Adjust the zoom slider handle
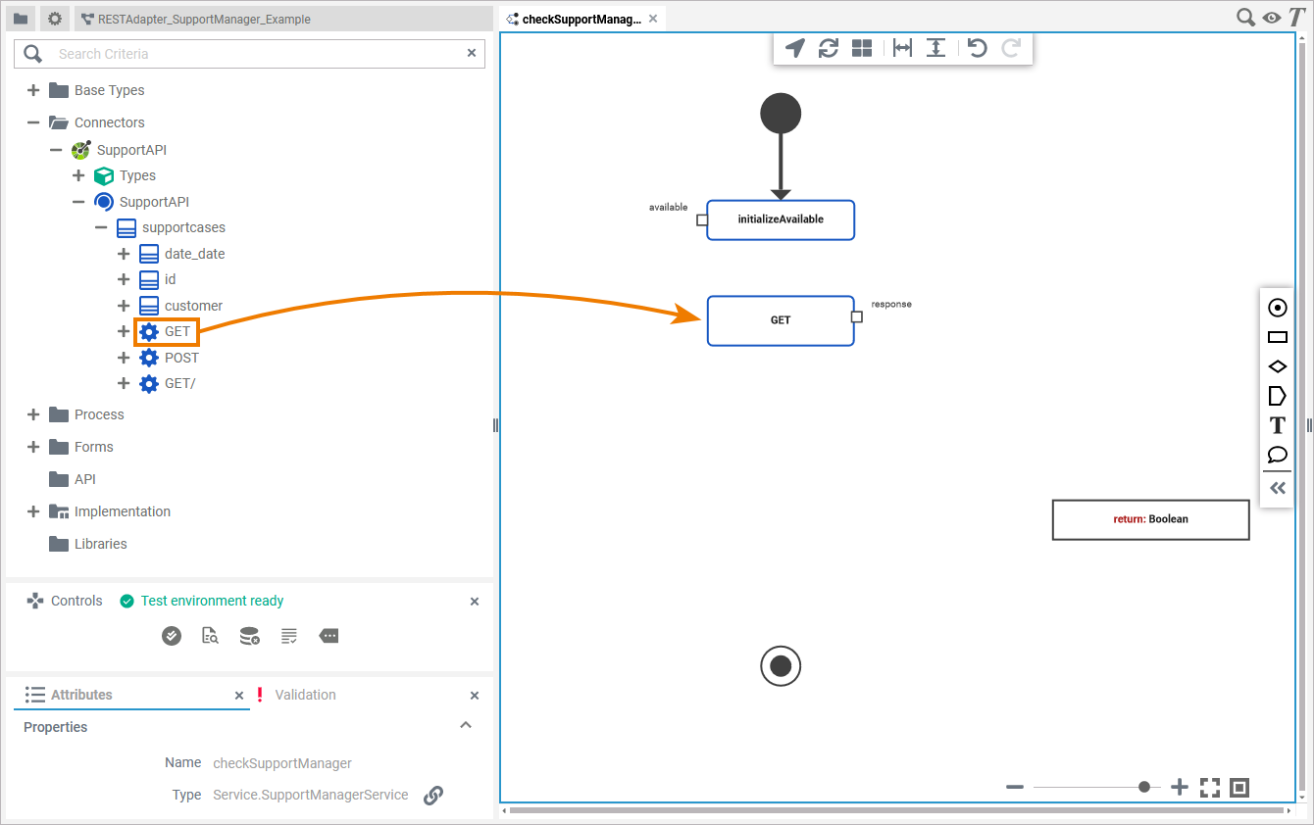The image size is (1314, 825). tap(1143, 787)
